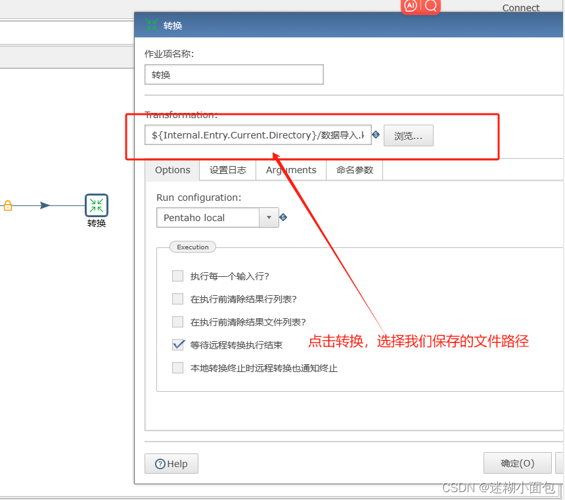Viewport: 565px width, 500px height.
Task: Click the AI chat icon at top
Action: (x=411, y=6)
